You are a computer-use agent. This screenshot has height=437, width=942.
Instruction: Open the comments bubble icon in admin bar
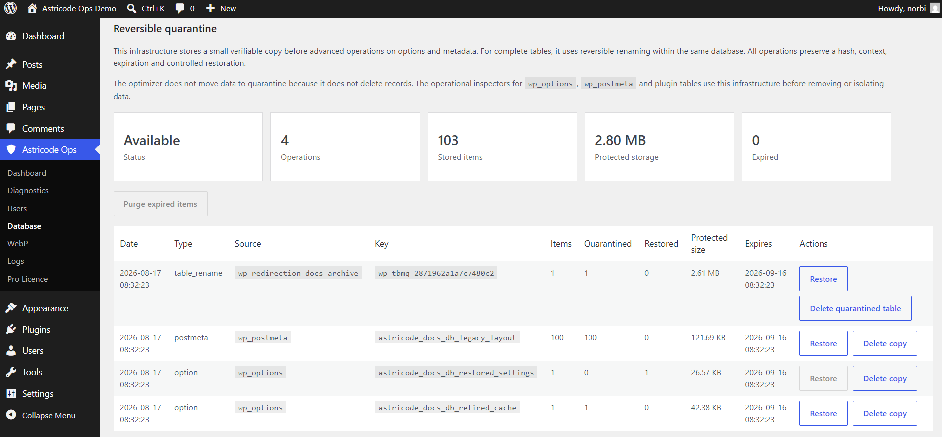(x=180, y=8)
